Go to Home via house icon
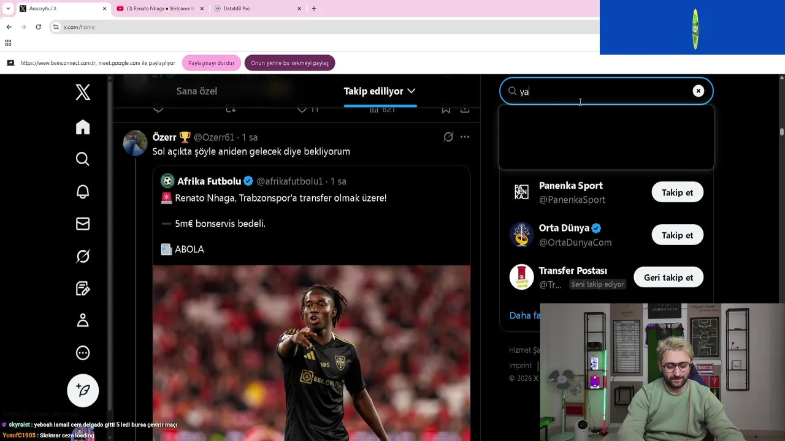The height and width of the screenshot is (441, 785). click(x=83, y=127)
